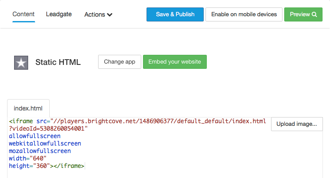Click the width="640" code line
The width and height of the screenshot is (330, 178).
click(x=27, y=158)
